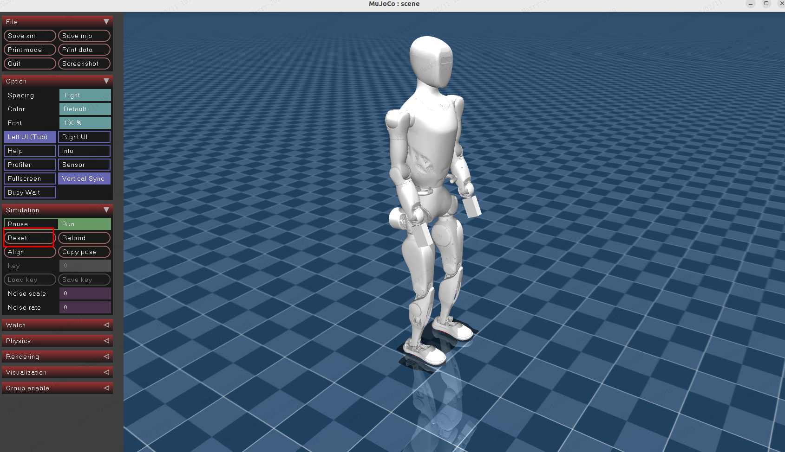Enable the Profiler overlay

pos(30,165)
